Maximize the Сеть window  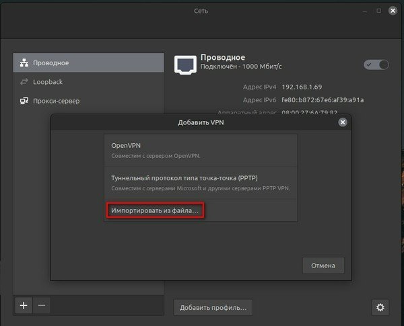click(378, 11)
